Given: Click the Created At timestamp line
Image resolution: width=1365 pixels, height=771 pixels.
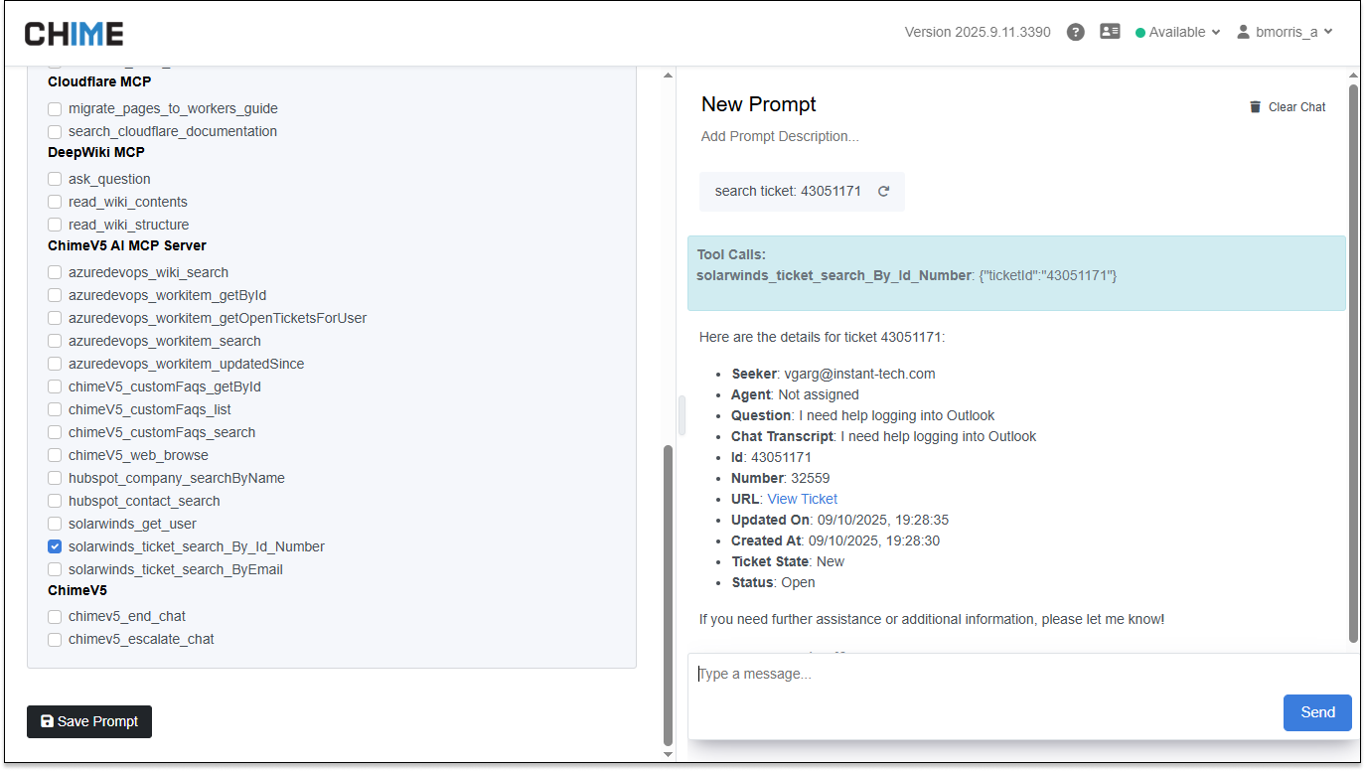Looking at the screenshot, I should (x=835, y=540).
